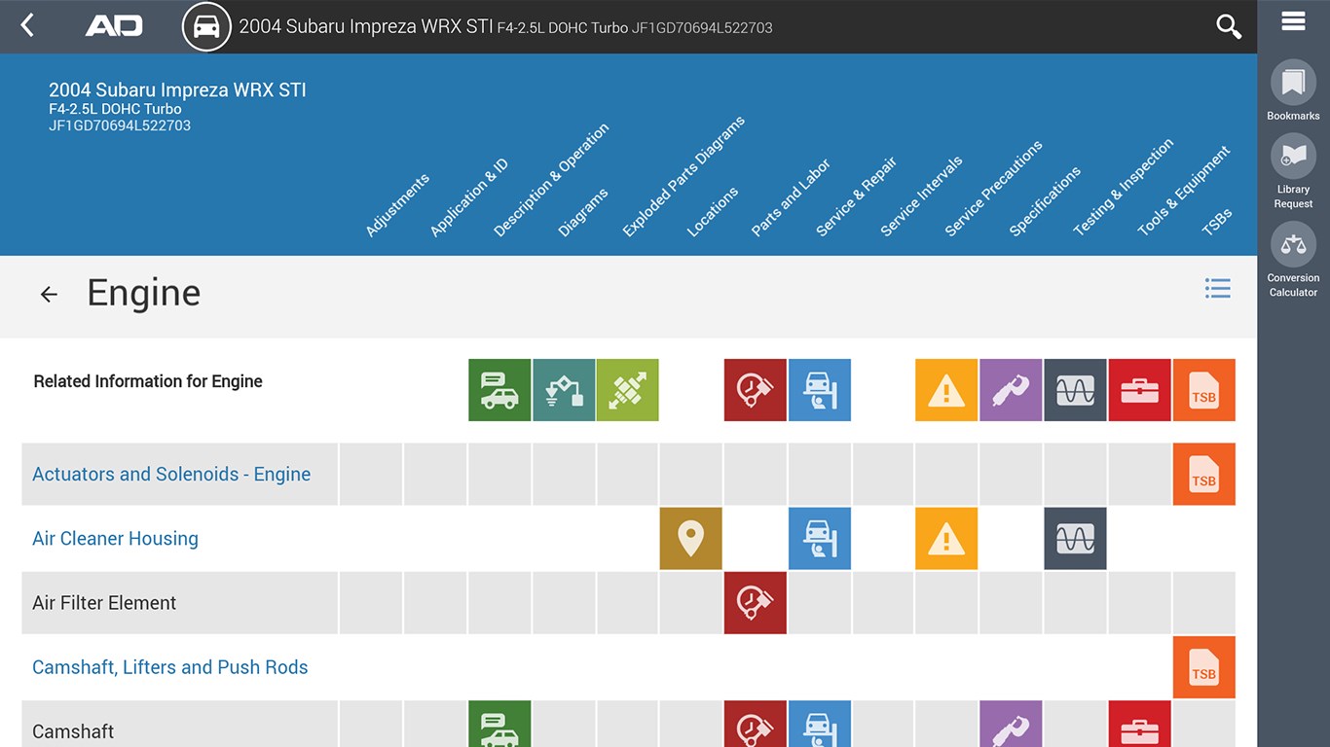Open Service & Repair for Camshaft

(x=819, y=724)
